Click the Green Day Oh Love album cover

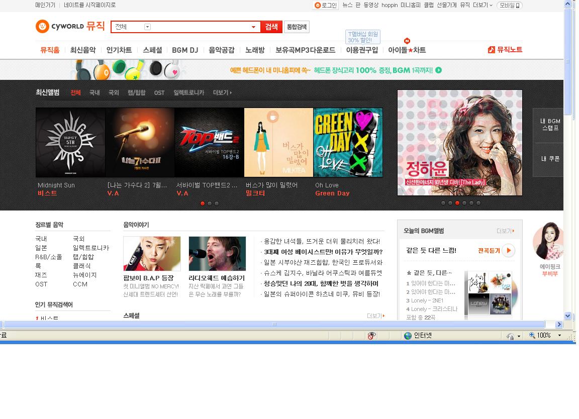tap(348, 142)
